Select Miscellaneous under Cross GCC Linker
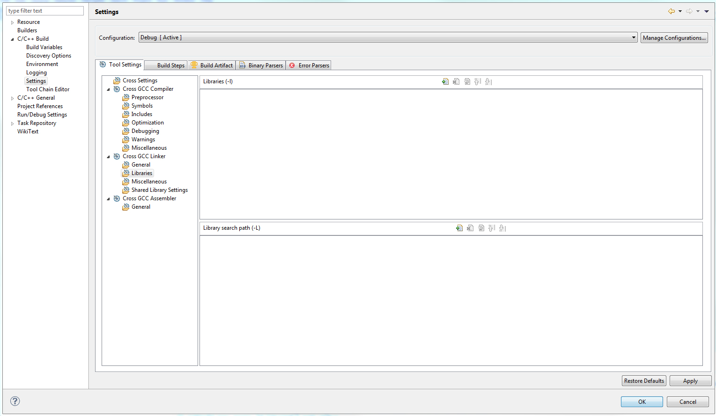 click(x=149, y=182)
